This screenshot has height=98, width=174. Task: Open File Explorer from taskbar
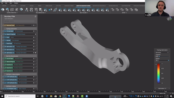click(51, 96)
